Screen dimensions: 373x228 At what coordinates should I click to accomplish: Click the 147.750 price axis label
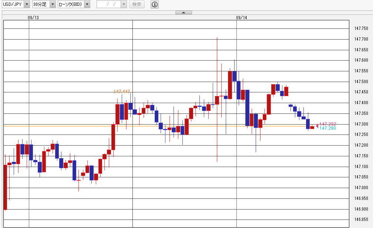point(361,28)
